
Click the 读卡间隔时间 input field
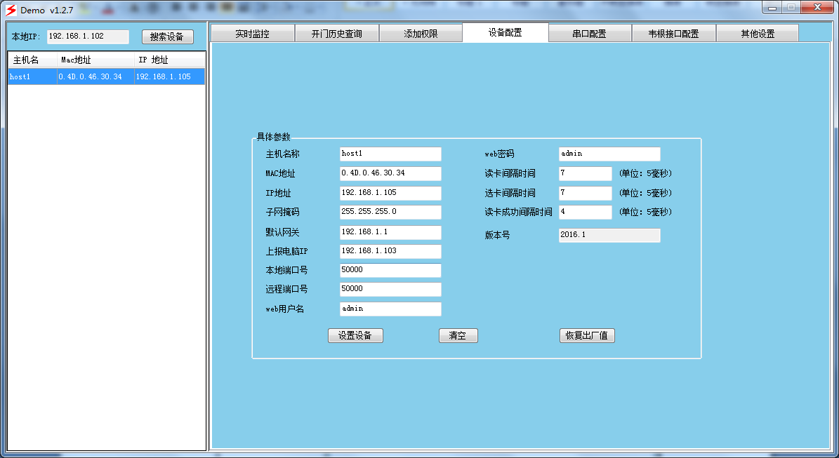point(585,174)
